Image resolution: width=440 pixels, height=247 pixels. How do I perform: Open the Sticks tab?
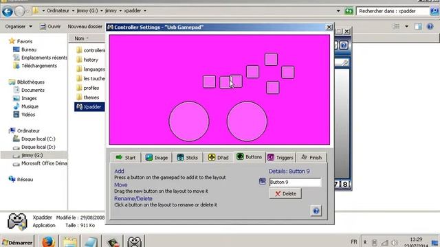pos(187,157)
